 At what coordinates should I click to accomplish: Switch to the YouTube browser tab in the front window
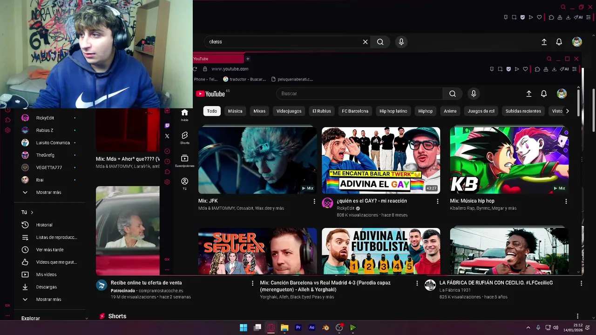pyautogui.click(x=218, y=59)
